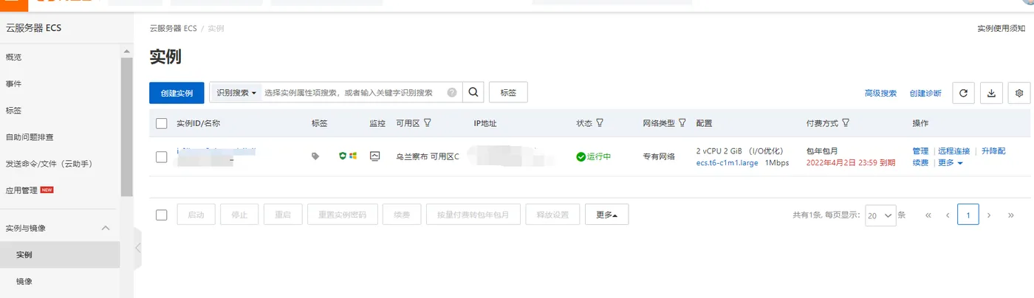This screenshot has height=298, width=1034.
Task: Click 管理 link for the instance
Action: (920, 151)
